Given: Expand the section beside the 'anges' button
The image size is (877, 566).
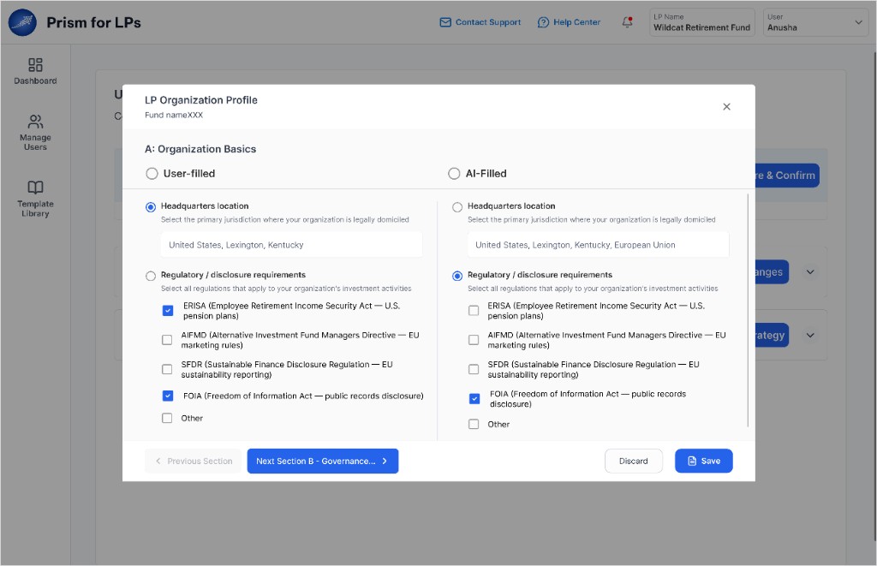Looking at the screenshot, I should point(810,272).
